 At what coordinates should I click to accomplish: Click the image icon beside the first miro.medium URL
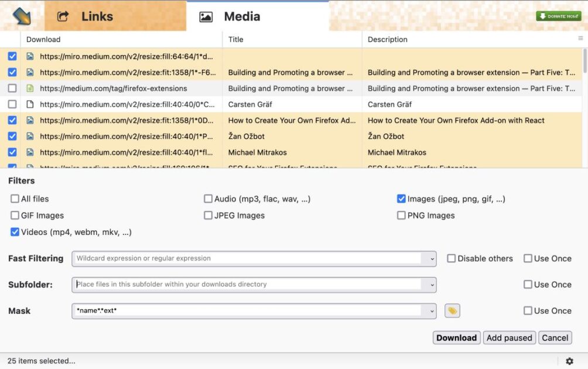[x=30, y=56]
